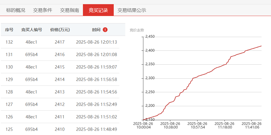Click the price 2416
The height and width of the screenshot is (135, 271).
60,55
